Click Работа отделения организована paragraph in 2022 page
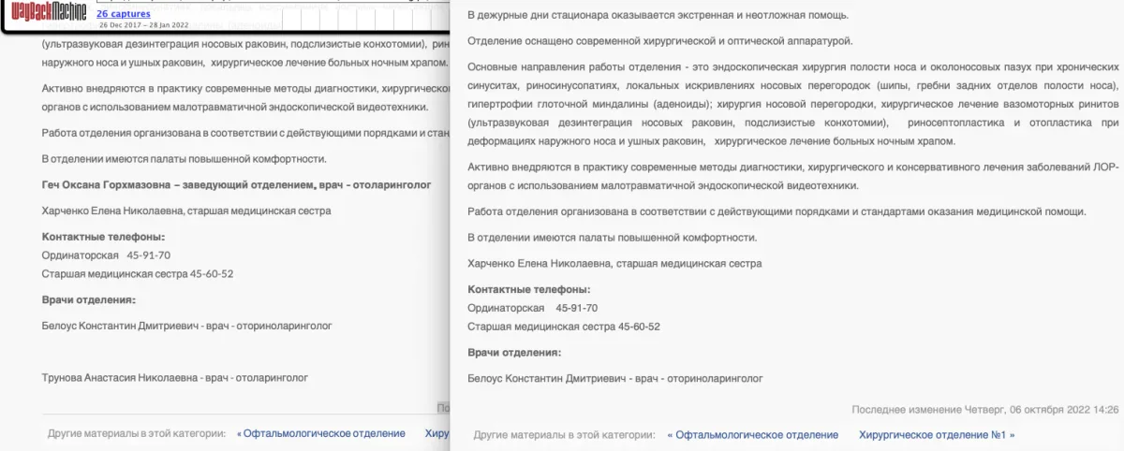 pyautogui.click(x=776, y=211)
